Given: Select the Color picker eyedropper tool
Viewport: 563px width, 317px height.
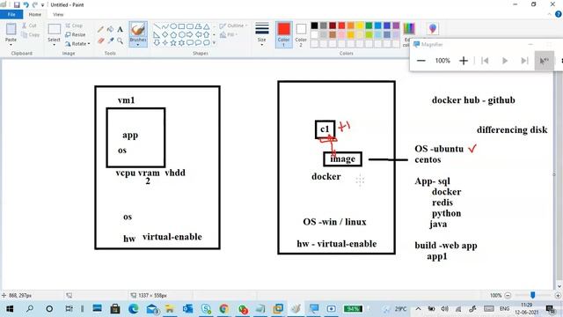Looking at the screenshot, I should (110, 41).
